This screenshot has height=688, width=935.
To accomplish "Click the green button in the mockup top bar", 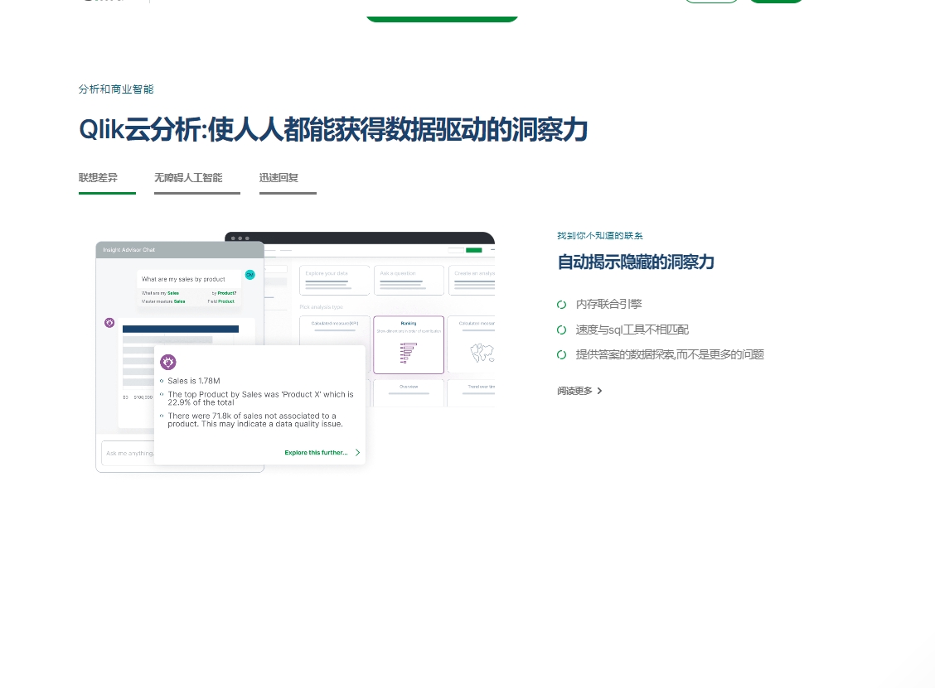I will pyautogui.click(x=474, y=250).
